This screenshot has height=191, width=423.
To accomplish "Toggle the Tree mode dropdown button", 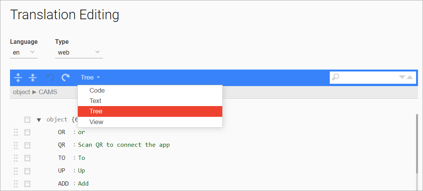I will pyautogui.click(x=90, y=78).
